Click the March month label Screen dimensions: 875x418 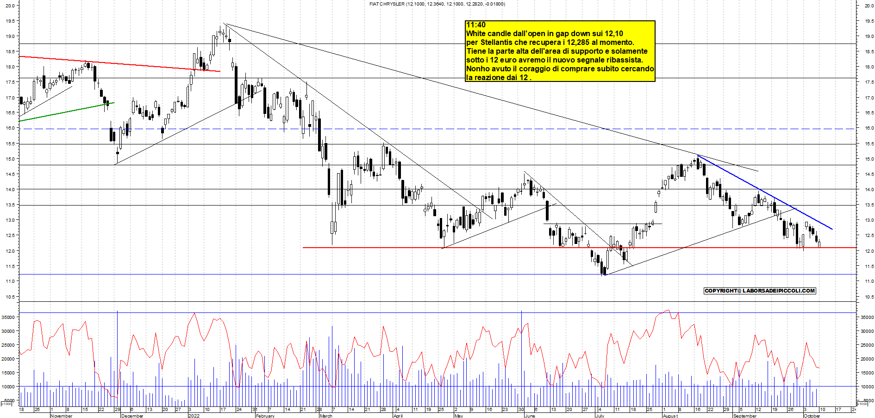click(326, 416)
